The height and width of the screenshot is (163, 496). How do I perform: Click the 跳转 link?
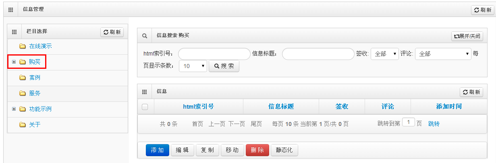click(434, 124)
